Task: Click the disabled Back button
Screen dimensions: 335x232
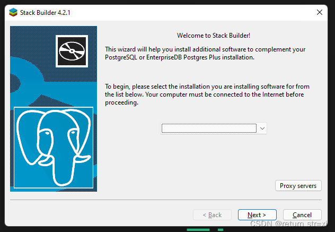Action: point(212,214)
